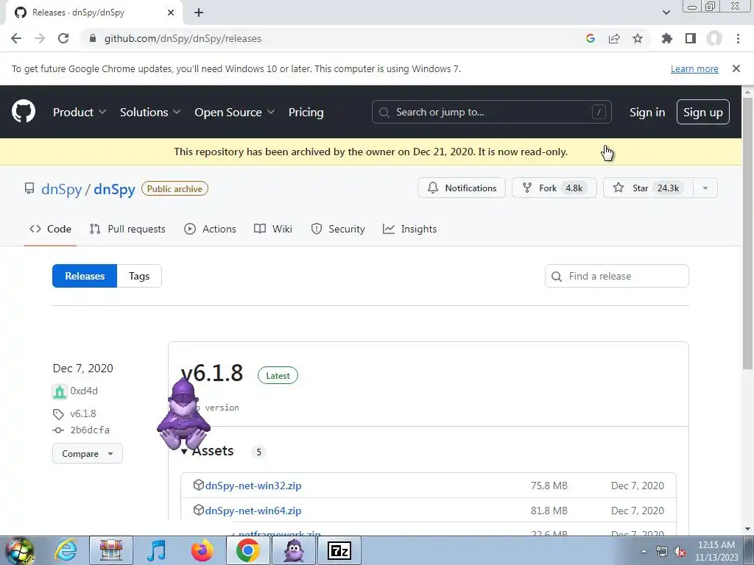Open the Insights tab
Screen dimensions: 754x565
(x=409, y=229)
